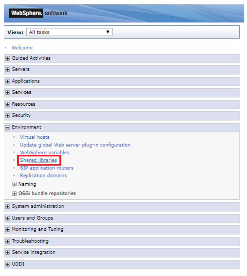The width and height of the screenshot is (247, 276).
Task: Open Virtual hosts link
Action: [35, 137]
